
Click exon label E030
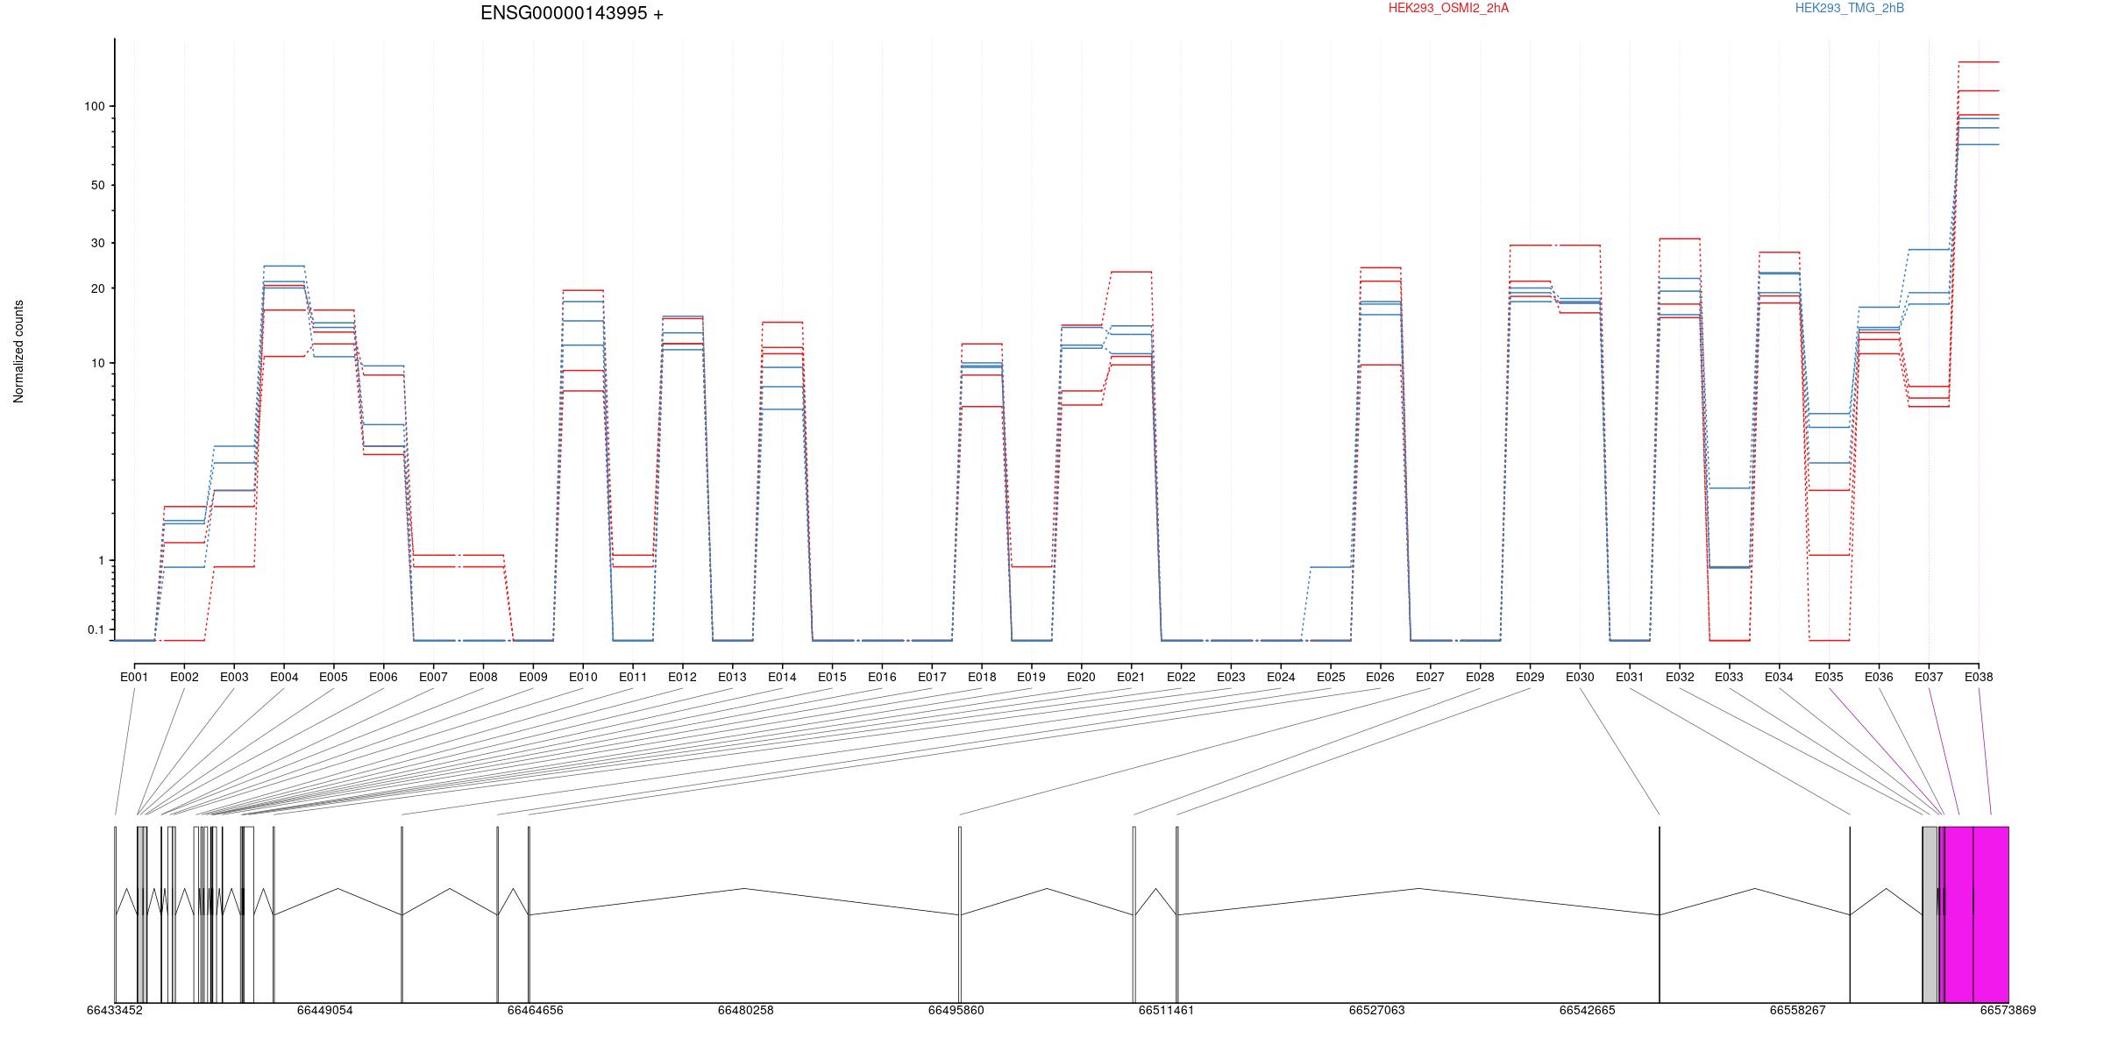tap(1580, 677)
